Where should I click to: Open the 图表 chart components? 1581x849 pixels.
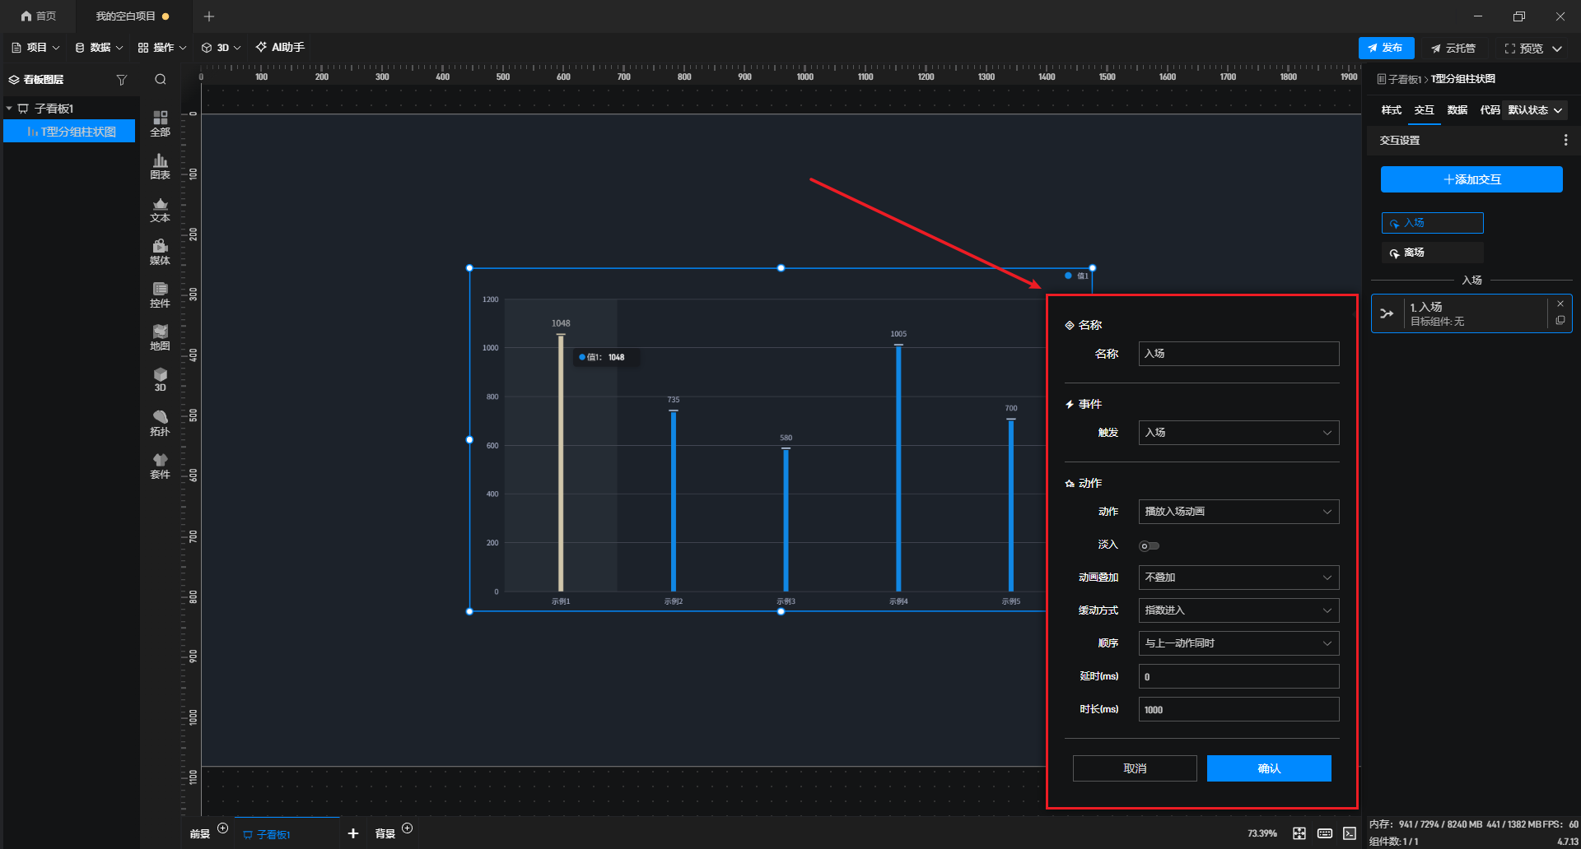tap(160, 166)
